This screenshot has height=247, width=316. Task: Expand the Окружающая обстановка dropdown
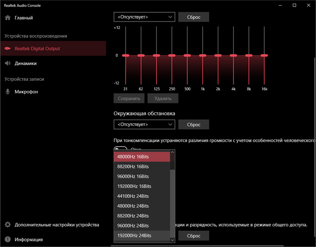click(144, 124)
